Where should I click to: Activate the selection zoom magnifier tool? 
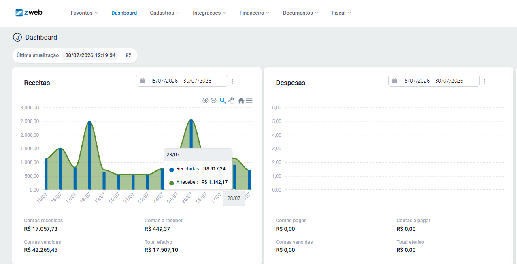[x=223, y=100]
